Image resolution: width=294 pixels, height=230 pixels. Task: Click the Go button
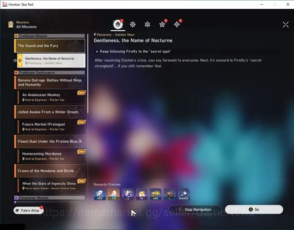pos(254,209)
